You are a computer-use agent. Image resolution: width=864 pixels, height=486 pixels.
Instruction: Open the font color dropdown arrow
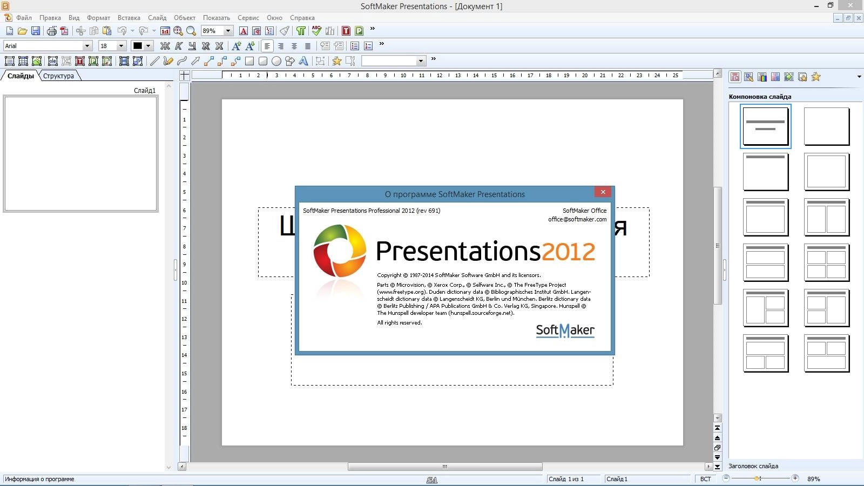(x=148, y=46)
